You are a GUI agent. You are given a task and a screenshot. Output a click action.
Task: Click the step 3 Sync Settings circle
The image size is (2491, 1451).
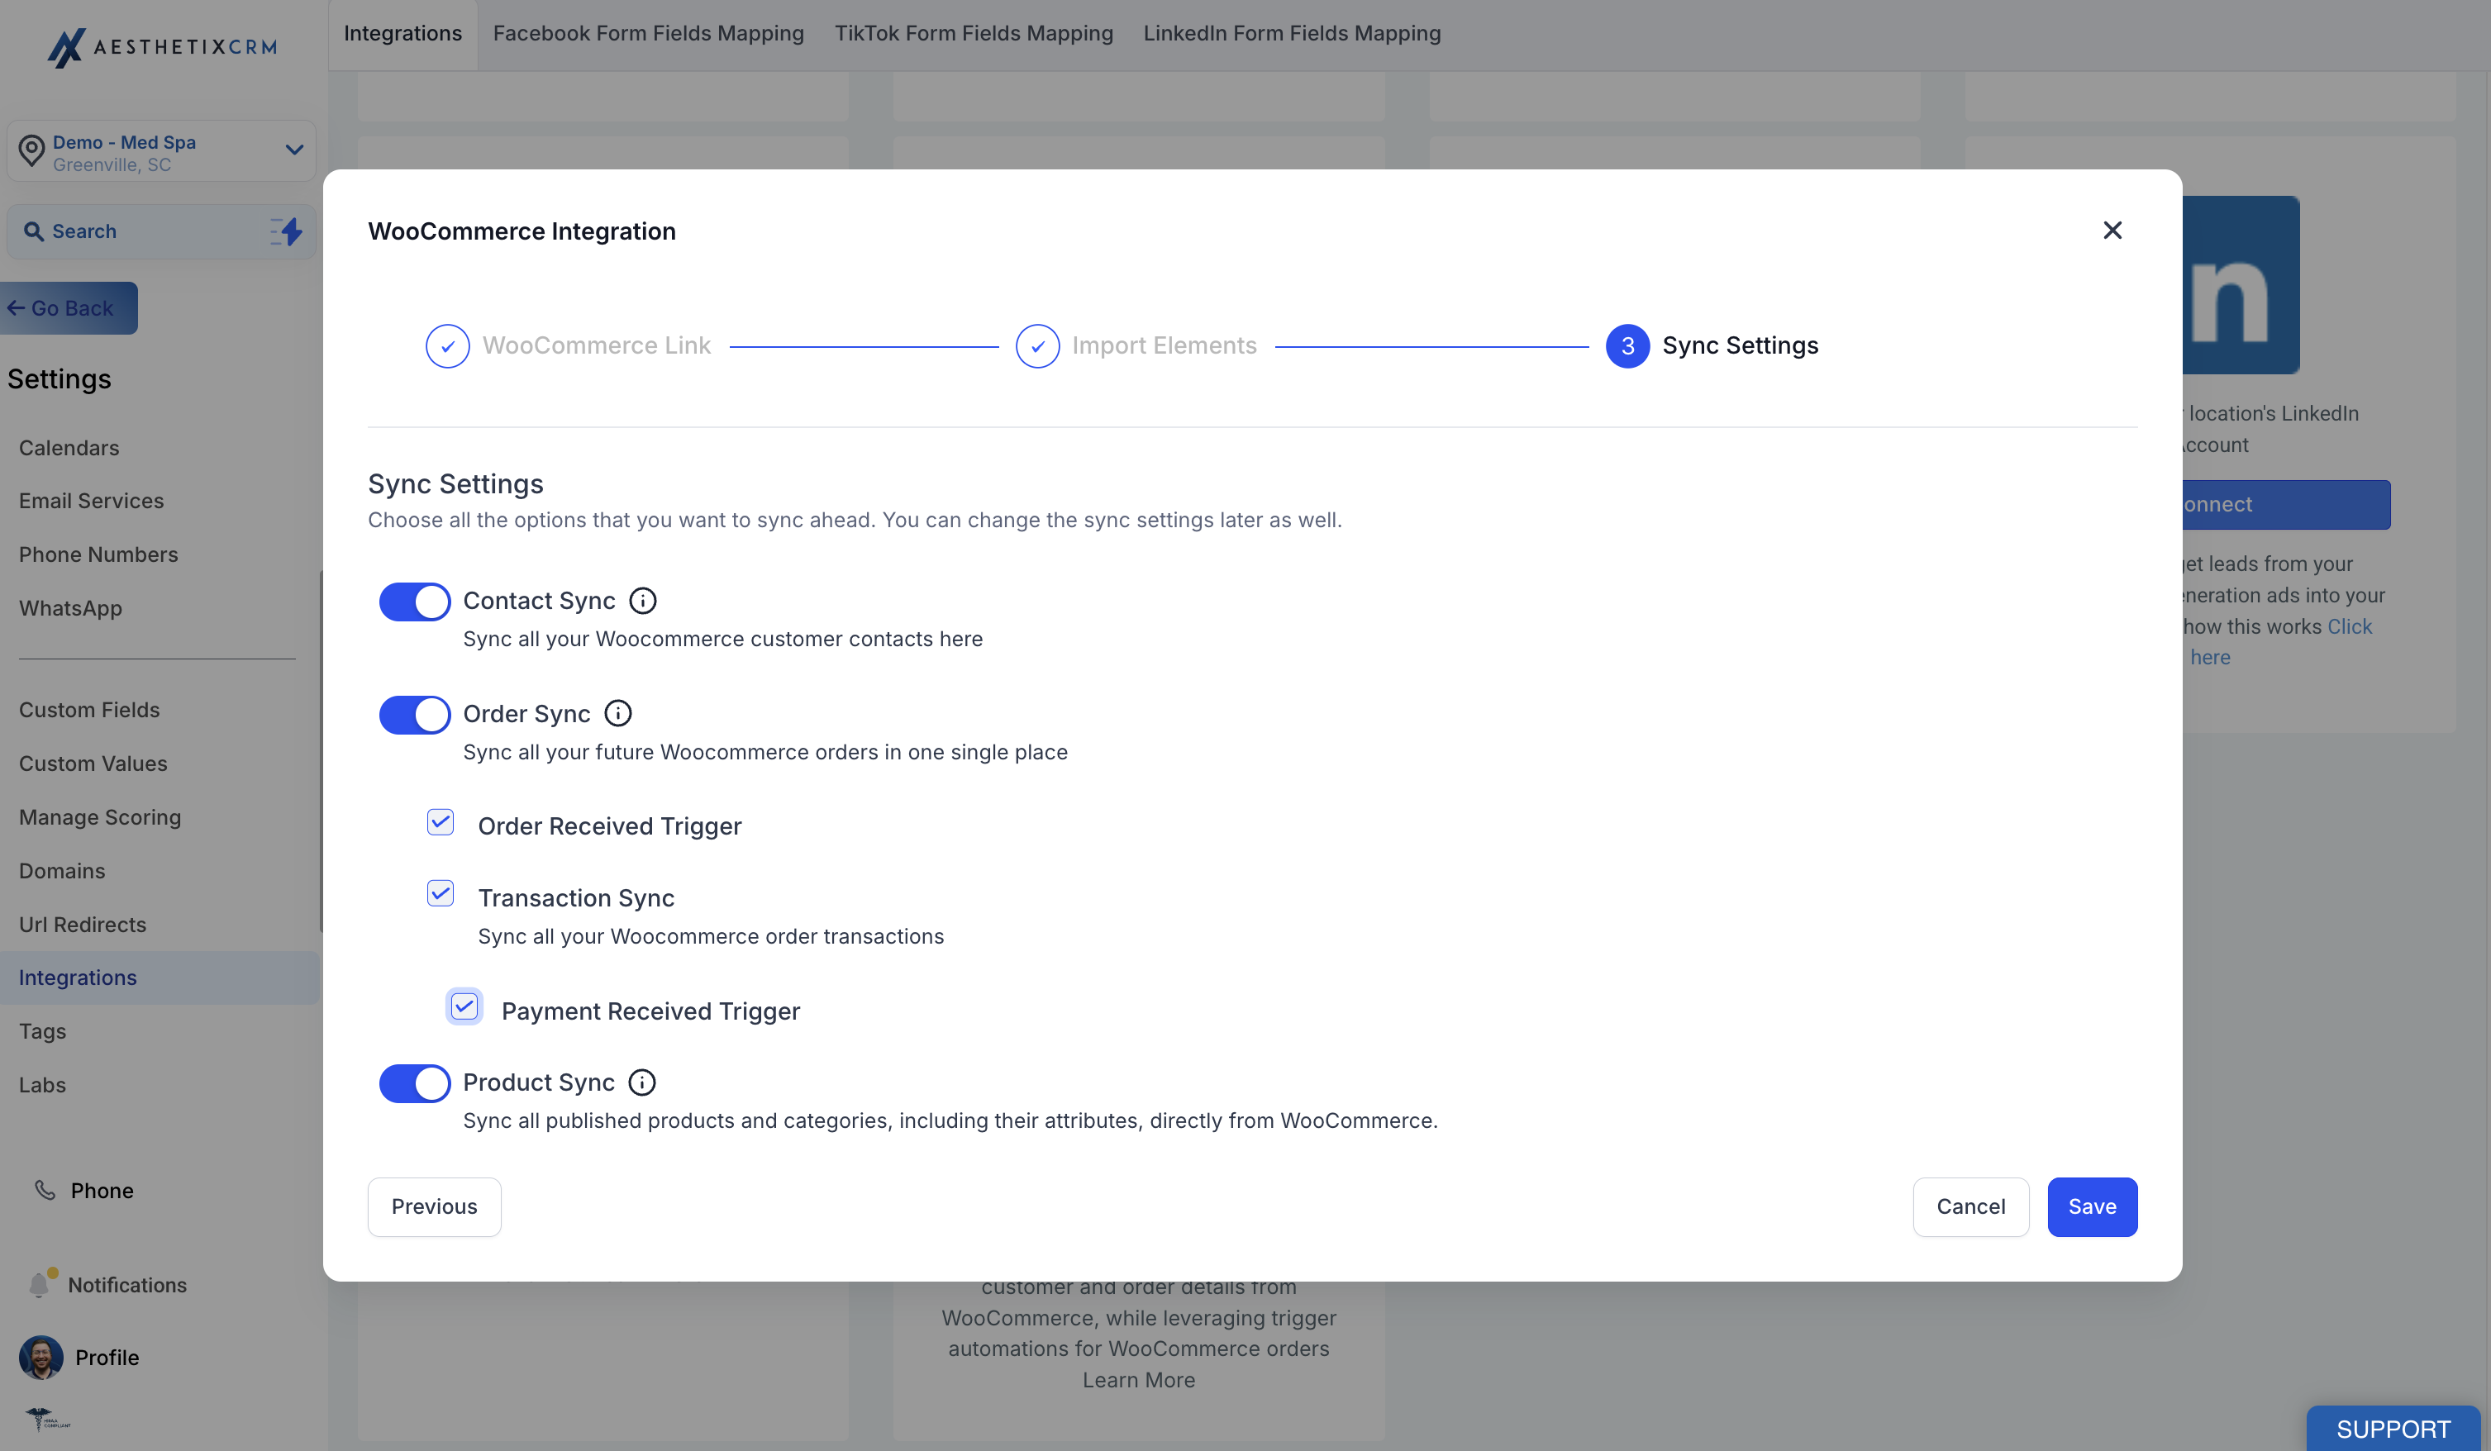(x=1627, y=346)
